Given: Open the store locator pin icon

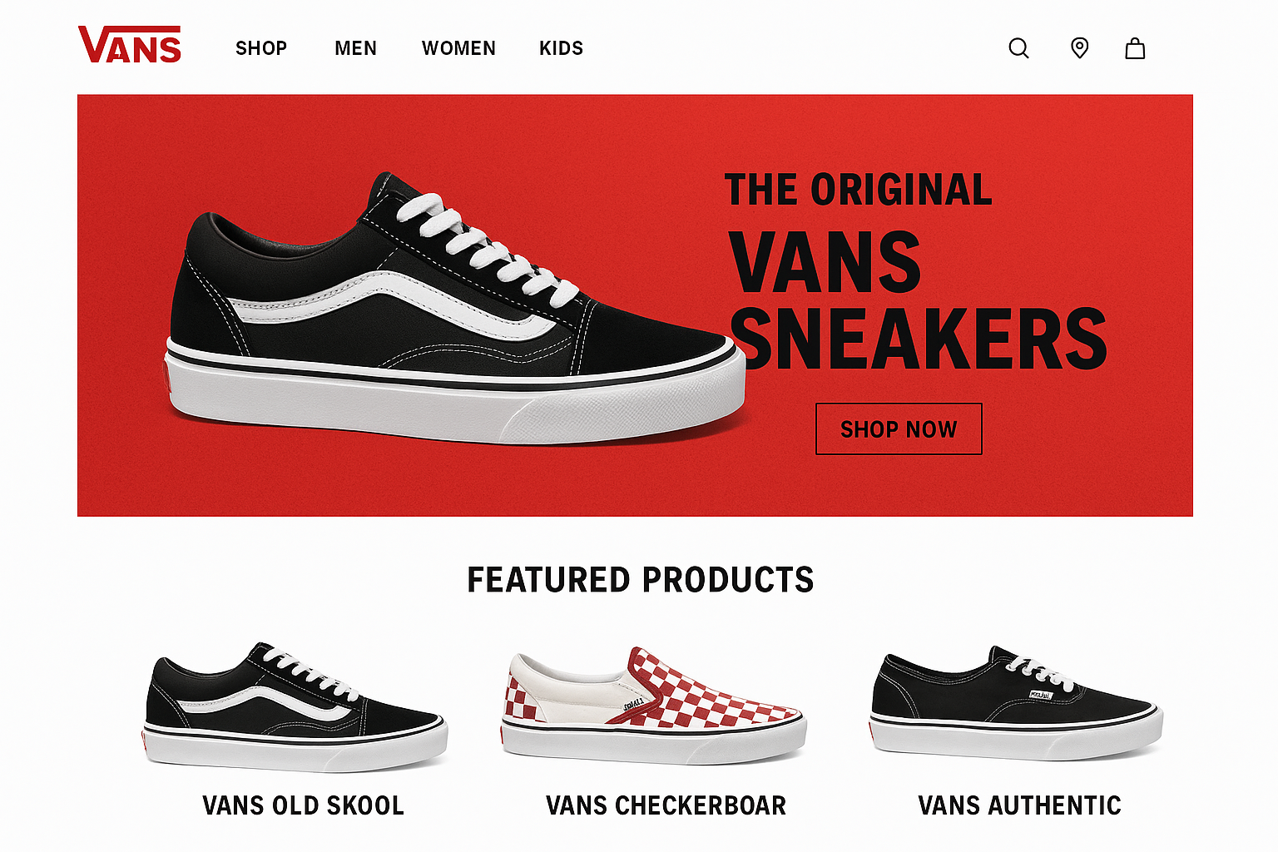Looking at the screenshot, I should [1079, 48].
